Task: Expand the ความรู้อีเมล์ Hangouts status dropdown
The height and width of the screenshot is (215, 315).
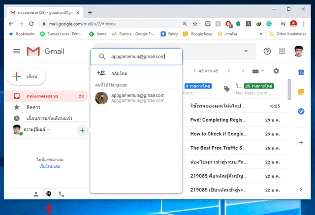Action: click(48, 130)
